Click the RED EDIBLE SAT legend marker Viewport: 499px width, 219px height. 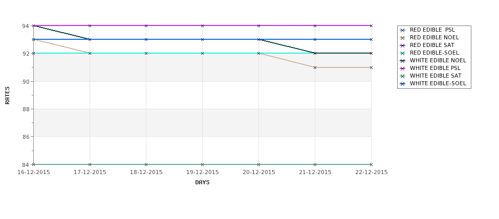(x=403, y=45)
